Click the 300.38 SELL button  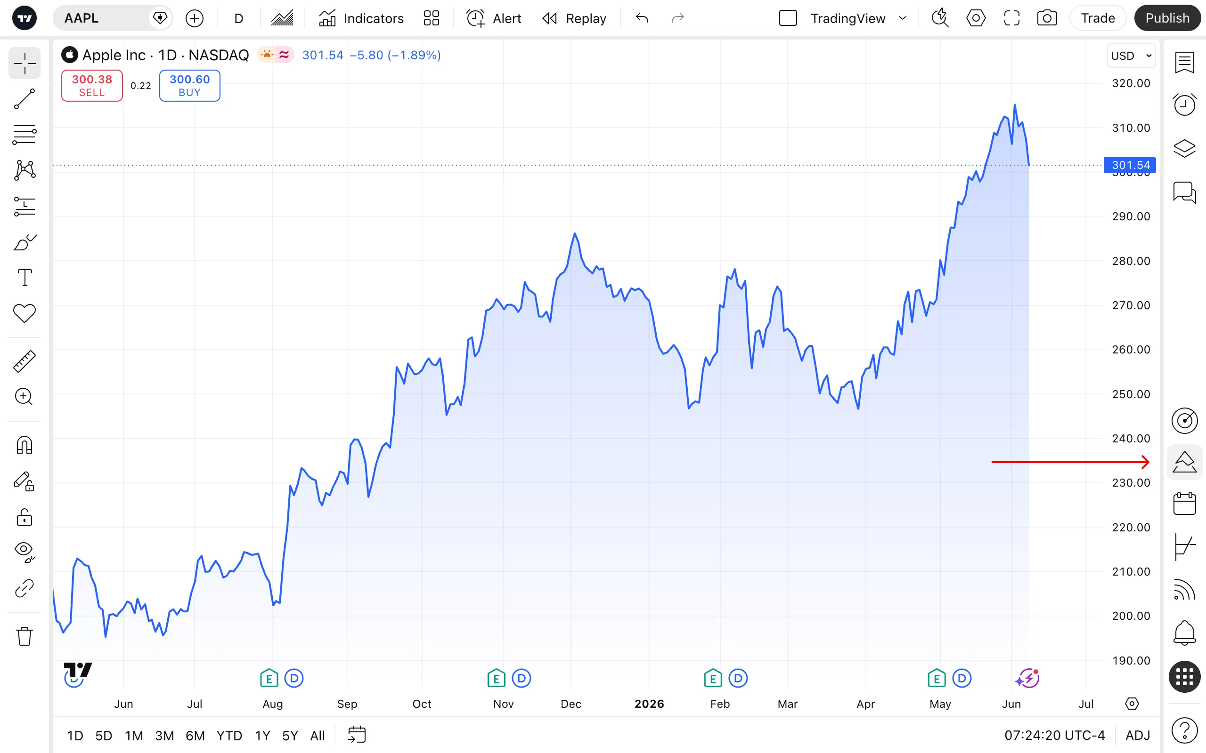click(x=92, y=86)
